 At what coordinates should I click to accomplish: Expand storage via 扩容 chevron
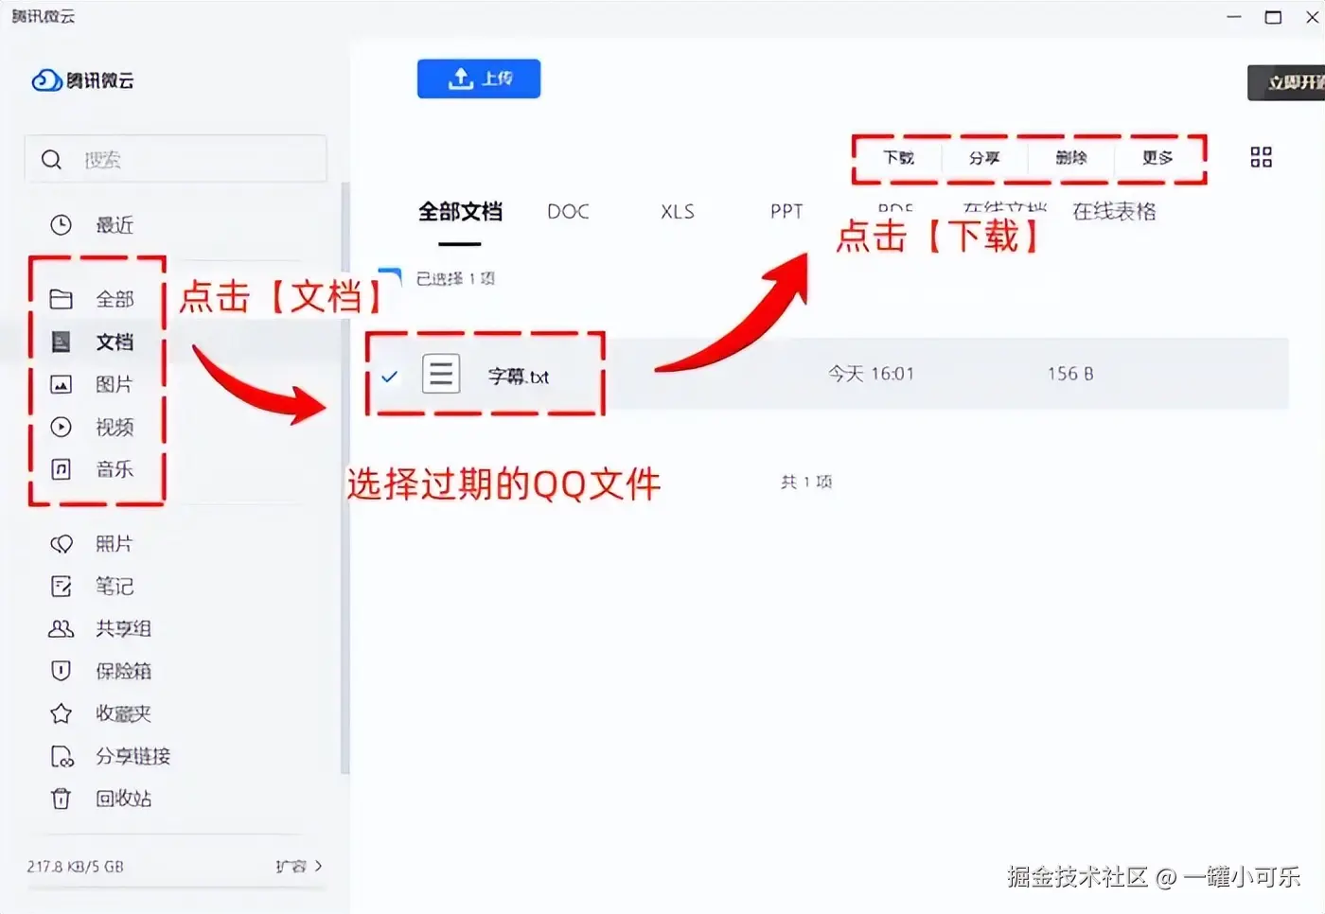[318, 866]
